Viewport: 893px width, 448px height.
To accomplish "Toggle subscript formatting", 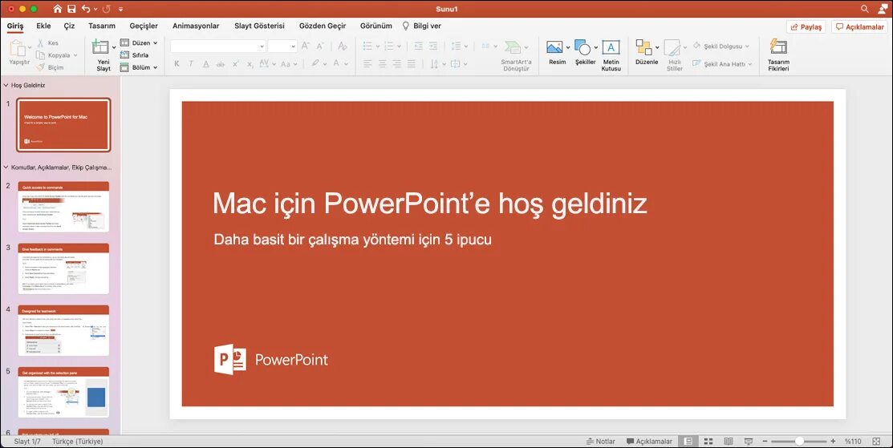I will click(250, 64).
